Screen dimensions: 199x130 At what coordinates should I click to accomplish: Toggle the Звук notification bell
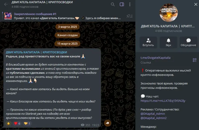(x=168, y=42)
